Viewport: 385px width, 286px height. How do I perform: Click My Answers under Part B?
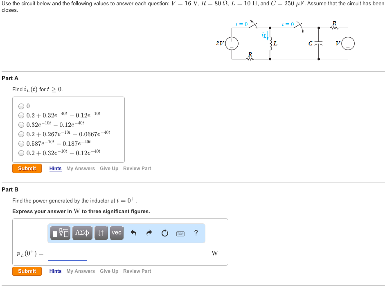coord(81,271)
